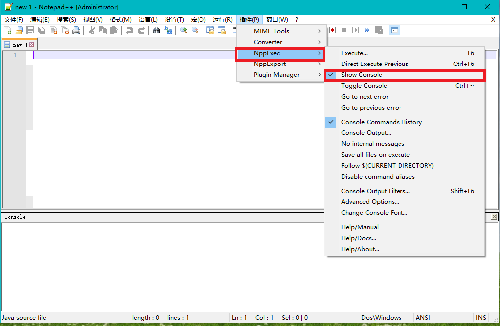Viewport: 500px width, 326px height.
Task: Click the Cut scissors icon
Action: pyautogui.click(x=92, y=31)
